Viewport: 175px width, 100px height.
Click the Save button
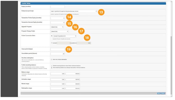coord(159,93)
